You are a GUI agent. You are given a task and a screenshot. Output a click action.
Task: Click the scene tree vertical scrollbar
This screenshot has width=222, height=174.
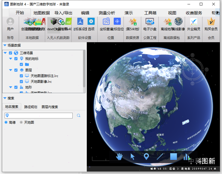coord(84,69)
